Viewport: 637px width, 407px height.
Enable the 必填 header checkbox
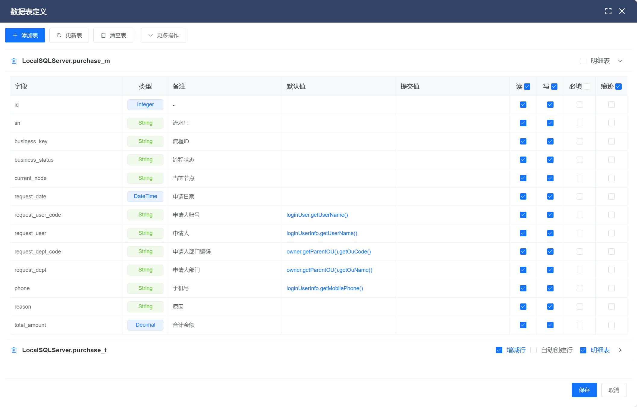click(x=587, y=87)
